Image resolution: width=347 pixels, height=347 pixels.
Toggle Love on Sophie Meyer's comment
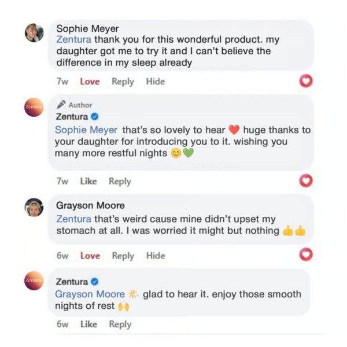pyautogui.click(x=90, y=82)
